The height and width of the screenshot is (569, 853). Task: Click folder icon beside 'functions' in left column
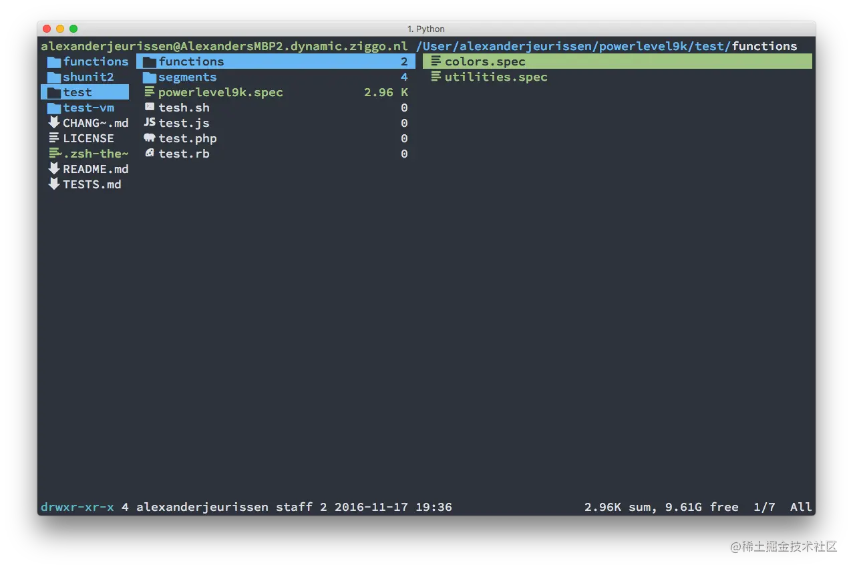[54, 61]
